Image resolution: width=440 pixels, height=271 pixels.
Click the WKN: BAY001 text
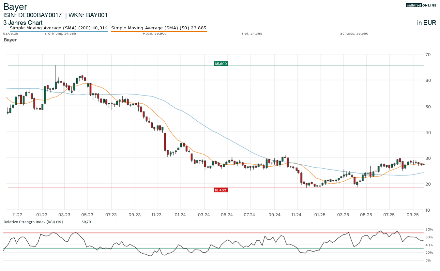pyautogui.click(x=88, y=15)
